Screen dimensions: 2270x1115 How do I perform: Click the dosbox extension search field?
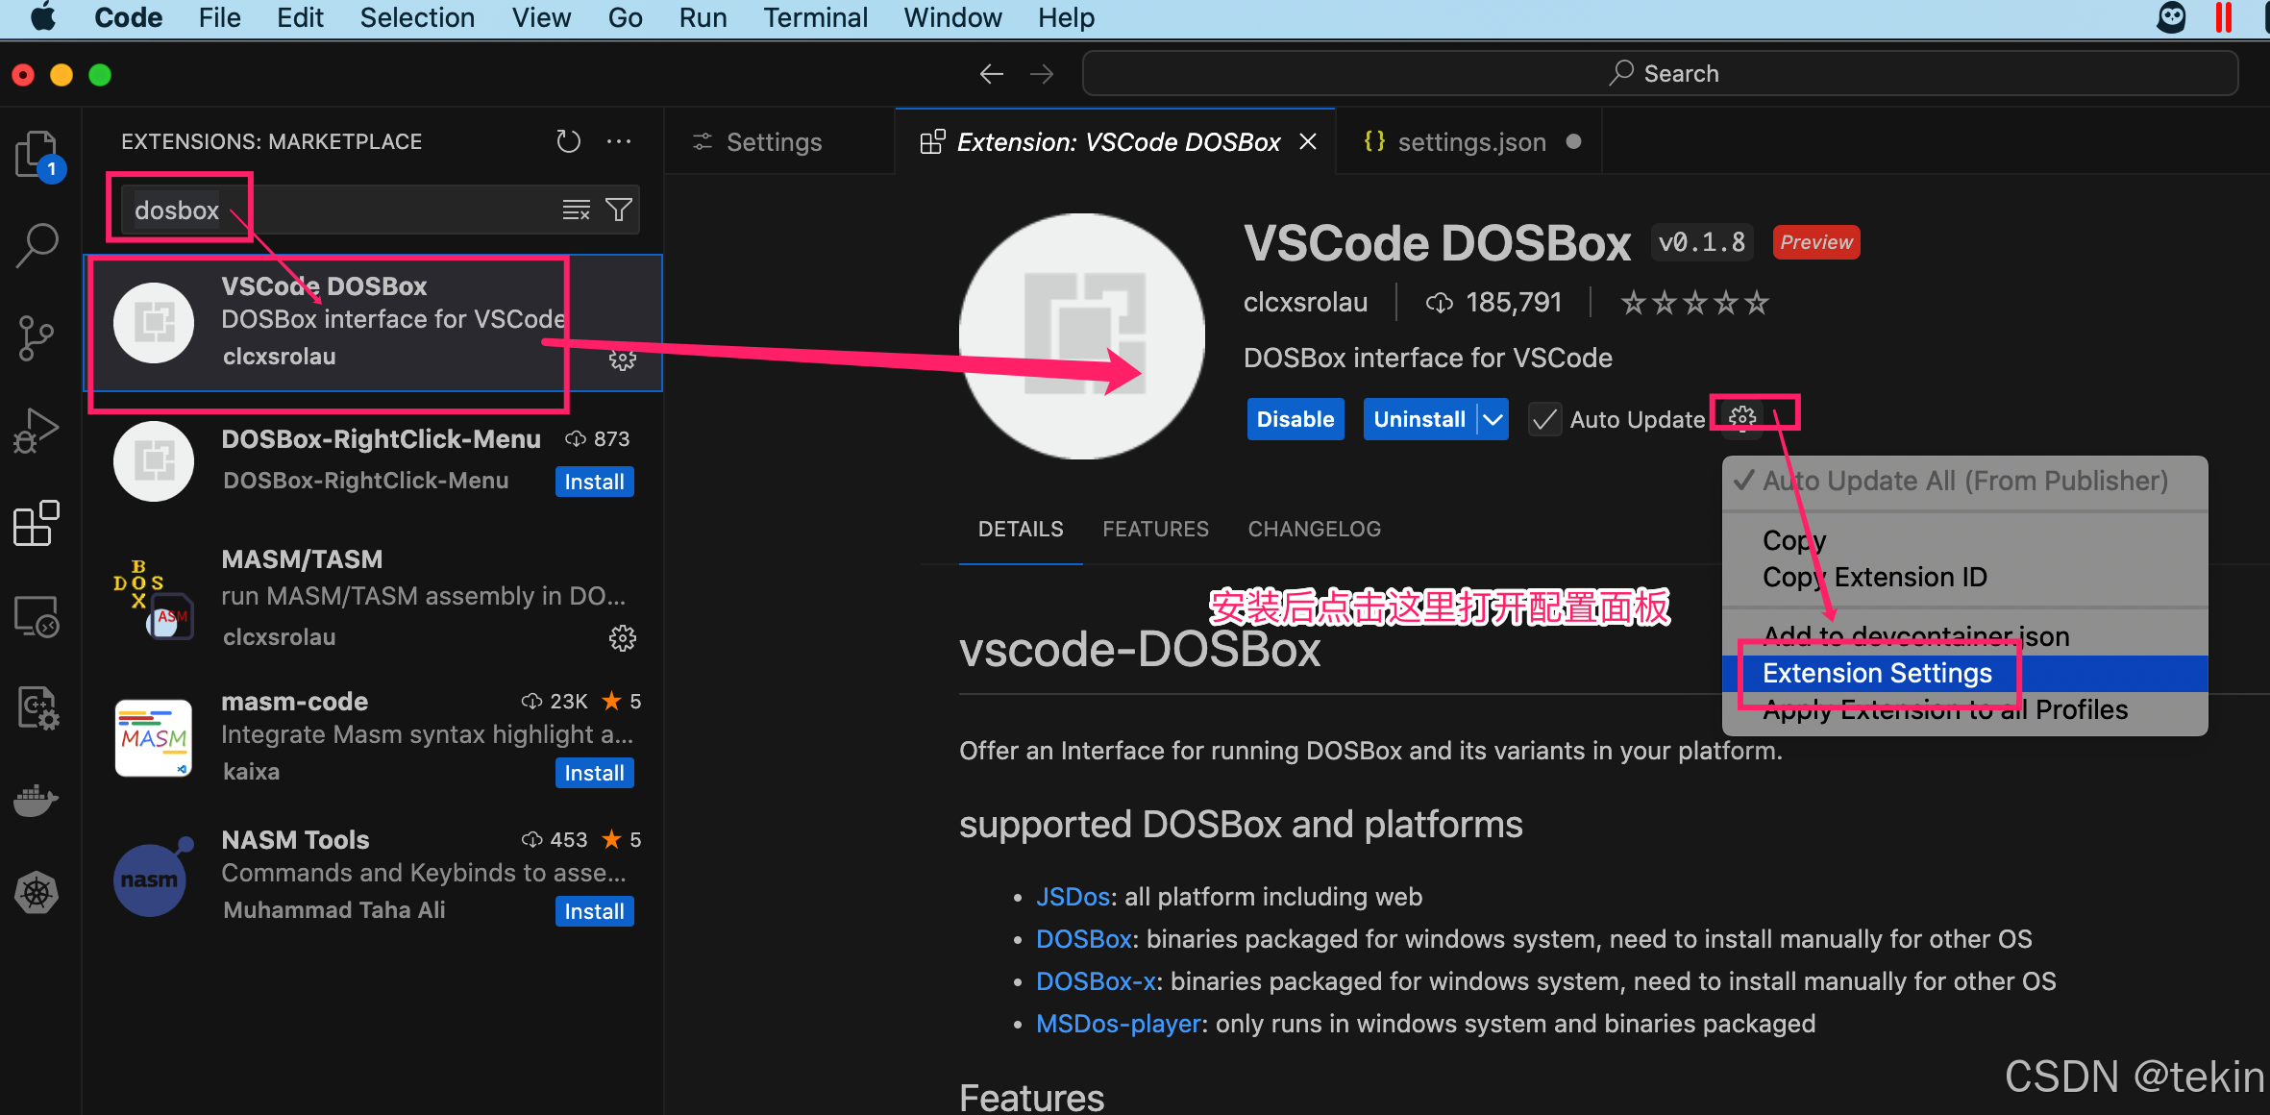[380, 210]
